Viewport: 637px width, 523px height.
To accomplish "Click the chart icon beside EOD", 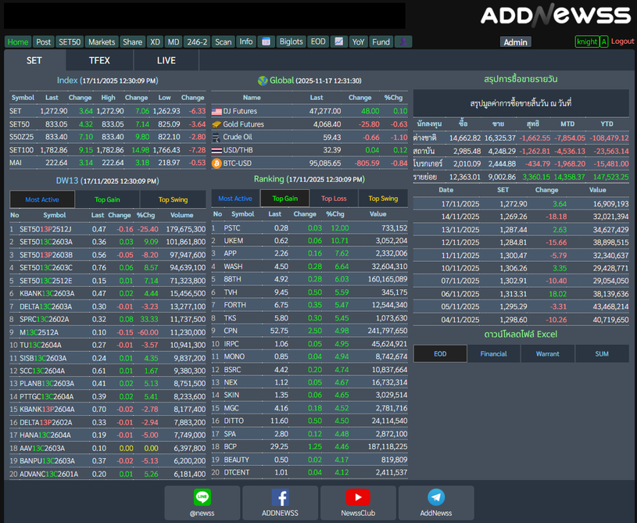I will [x=339, y=41].
